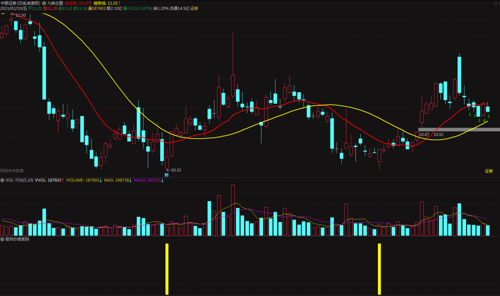
Task: Click the second yellow bottom-signal bar
Action: coord(379,269)
